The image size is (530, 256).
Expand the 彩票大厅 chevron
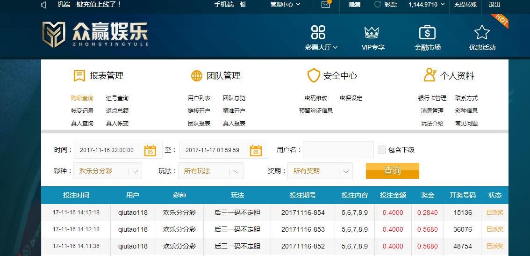[x=335, y=47]
